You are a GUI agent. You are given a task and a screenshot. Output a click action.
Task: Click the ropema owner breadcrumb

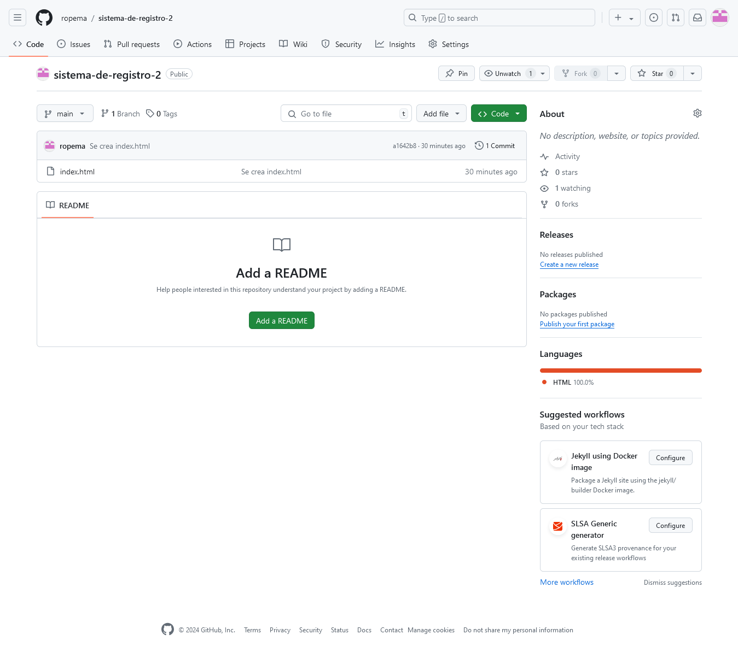pos(74,18)
